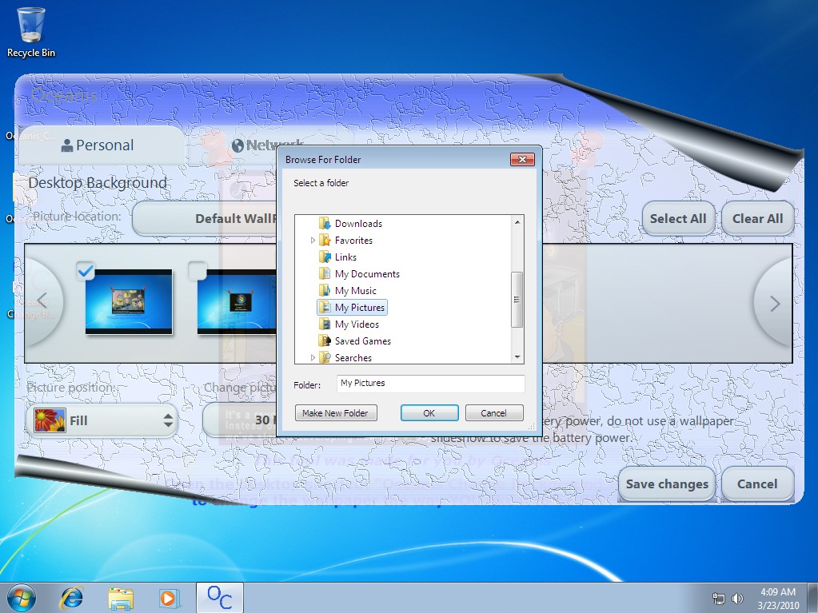Viewport: 818px width, 613px height.
Task: Show previous wallpapers with left arrow
Action: point(43,301)
